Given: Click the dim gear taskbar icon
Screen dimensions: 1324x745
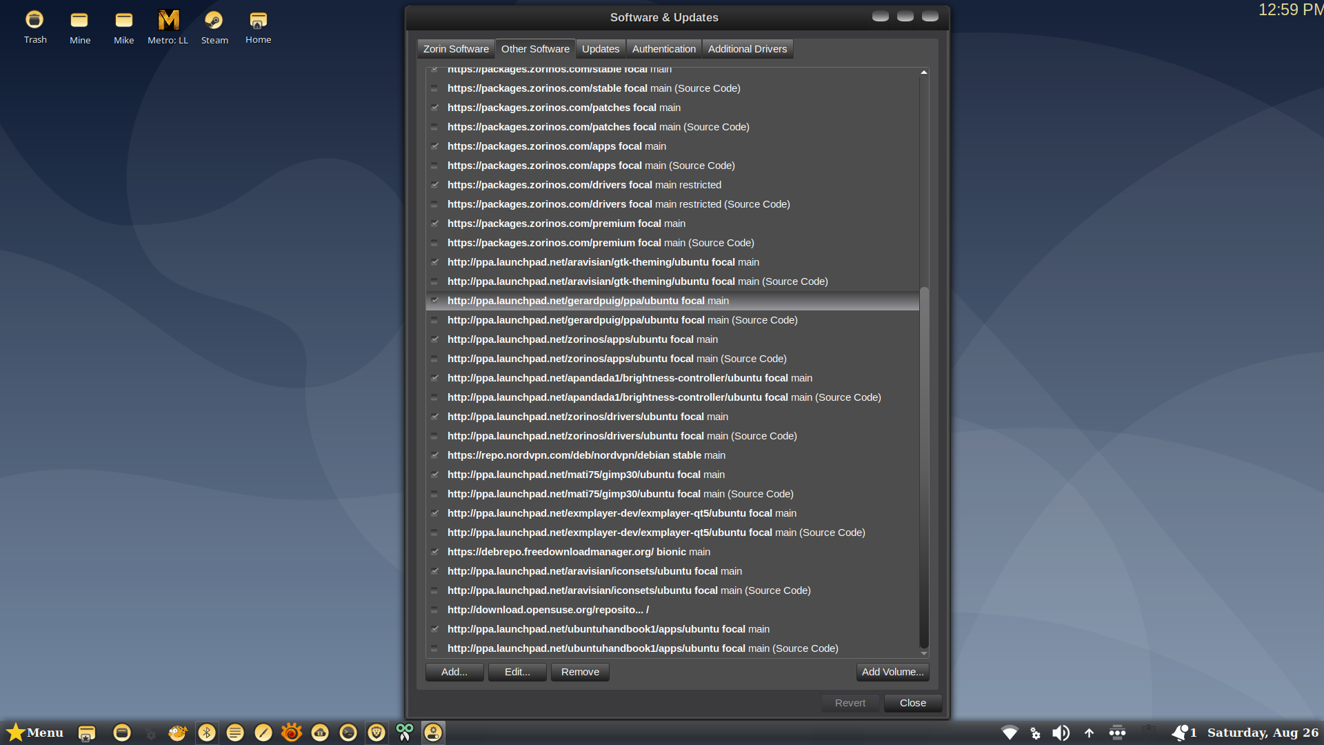Looking at the screenshot, I should click(x=151, y=734).
